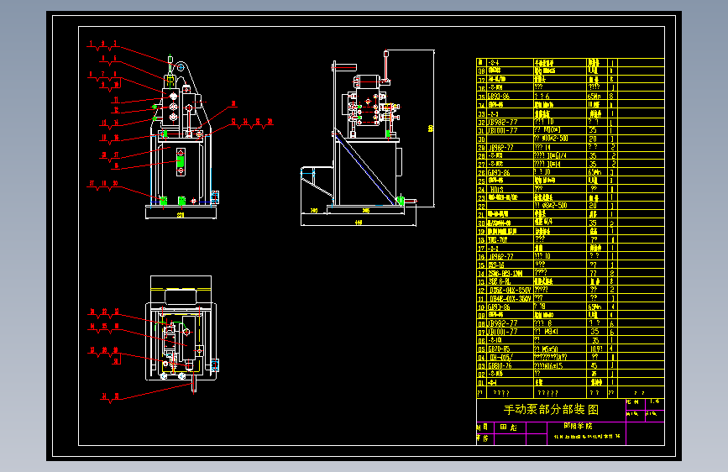Viewport: 728px width, 472px height.
Task: Click JB1001-77 in parts list row 31
Action: [x=502, y=130]
